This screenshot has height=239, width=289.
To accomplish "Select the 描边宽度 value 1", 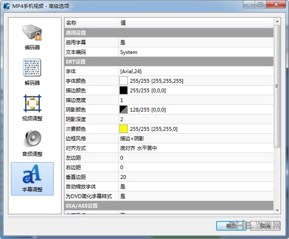I will (122, 100).
